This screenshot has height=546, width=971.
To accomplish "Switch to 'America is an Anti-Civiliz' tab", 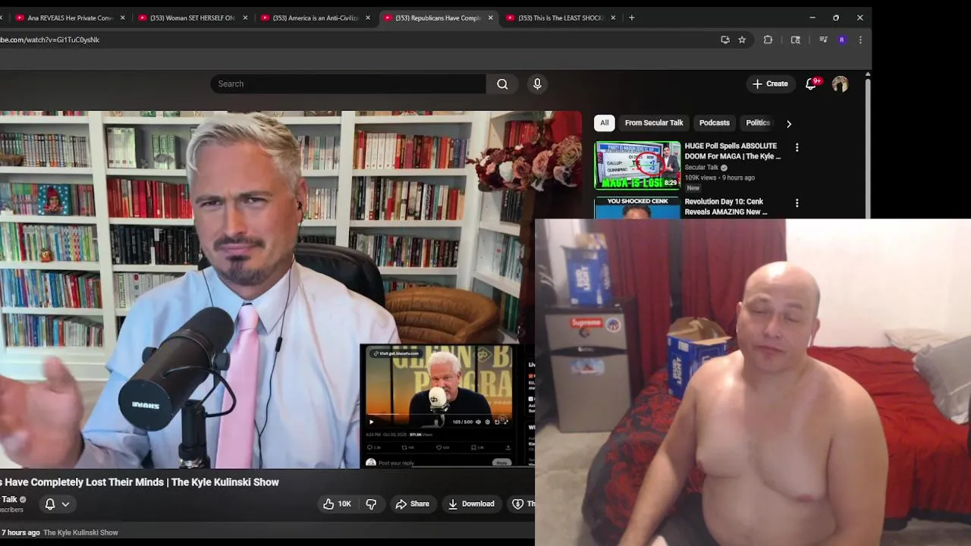I will (x=315, y=17).
